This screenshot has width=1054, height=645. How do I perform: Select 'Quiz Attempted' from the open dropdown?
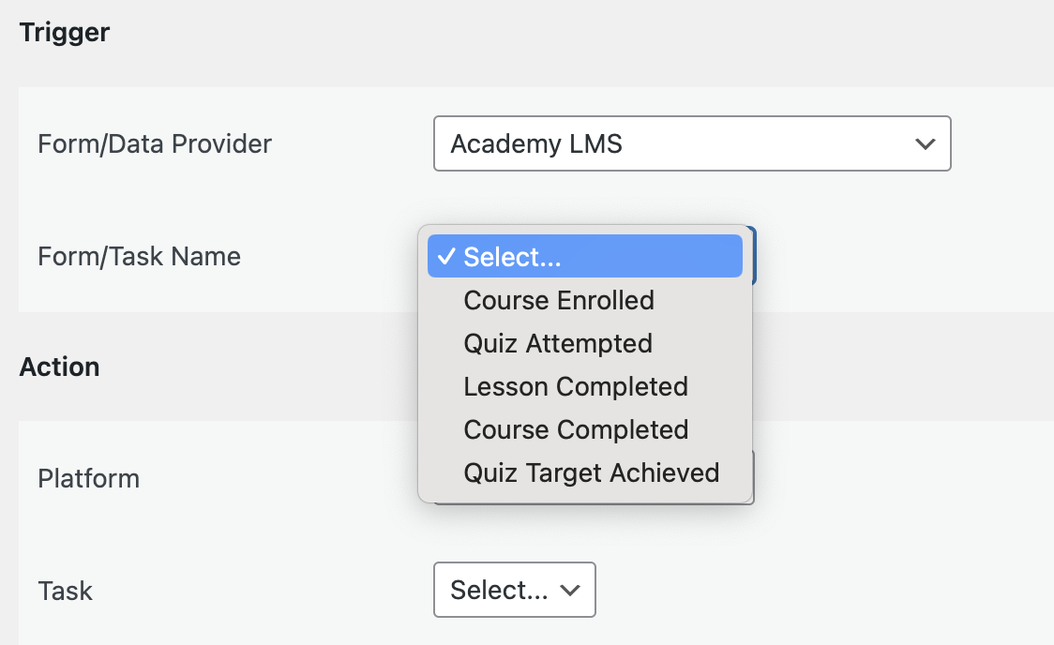557,343
